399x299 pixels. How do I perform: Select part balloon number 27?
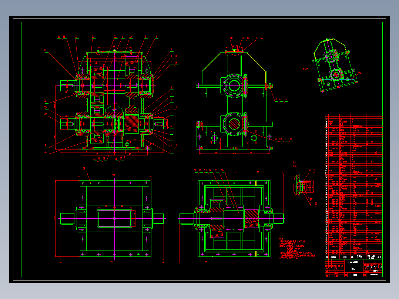46,50
